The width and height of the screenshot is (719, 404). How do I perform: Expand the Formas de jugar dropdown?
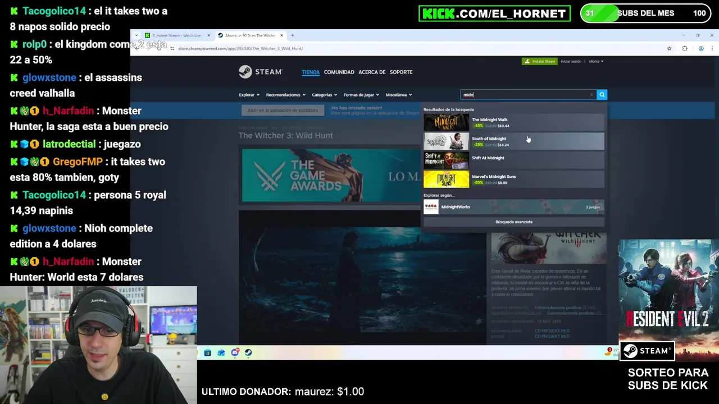pyautogui.click(x=361, y=95)
